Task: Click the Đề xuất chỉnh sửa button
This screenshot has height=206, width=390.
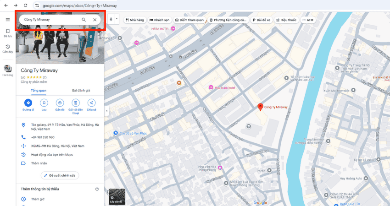Action: tap(60, 175)
